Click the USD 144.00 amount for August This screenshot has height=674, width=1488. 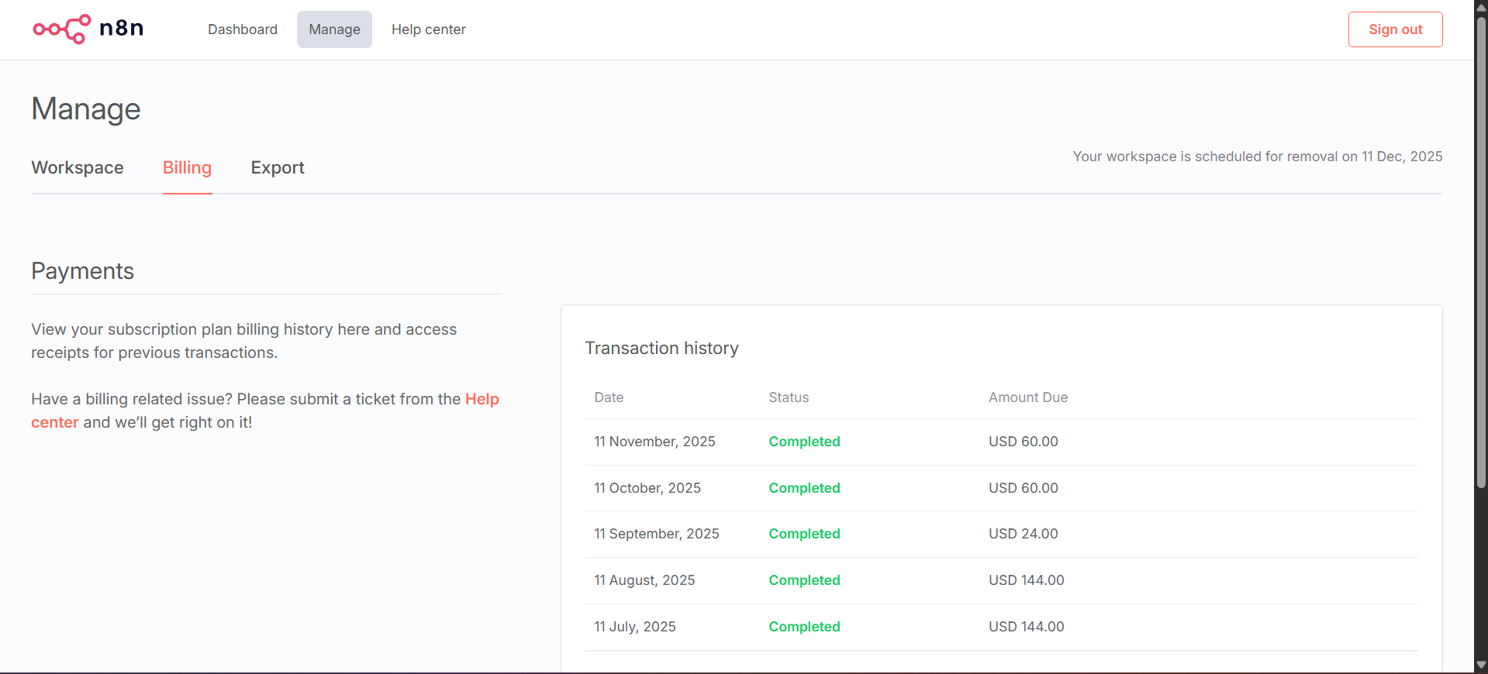1026,580
